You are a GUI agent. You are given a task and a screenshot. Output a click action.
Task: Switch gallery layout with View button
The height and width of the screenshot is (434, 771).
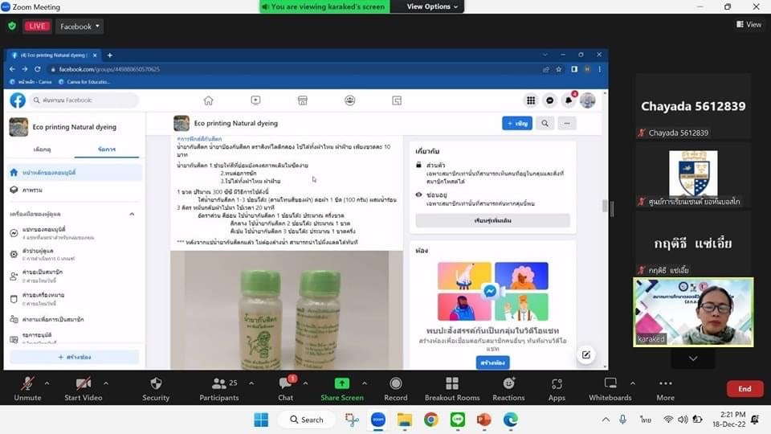(x=749, y=25)
